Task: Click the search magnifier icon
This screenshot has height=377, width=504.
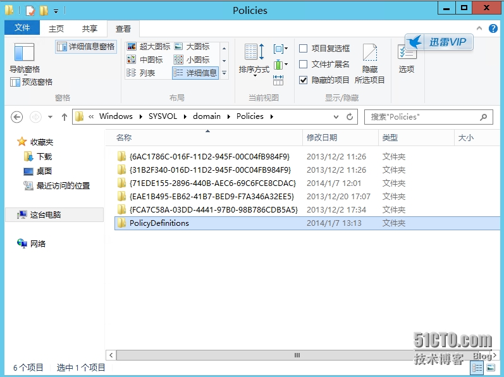Action: (x=483, y=117)
